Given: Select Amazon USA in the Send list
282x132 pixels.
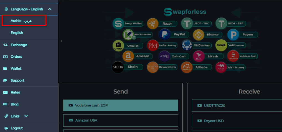Looking at the screenshot, I should (121, 120).
